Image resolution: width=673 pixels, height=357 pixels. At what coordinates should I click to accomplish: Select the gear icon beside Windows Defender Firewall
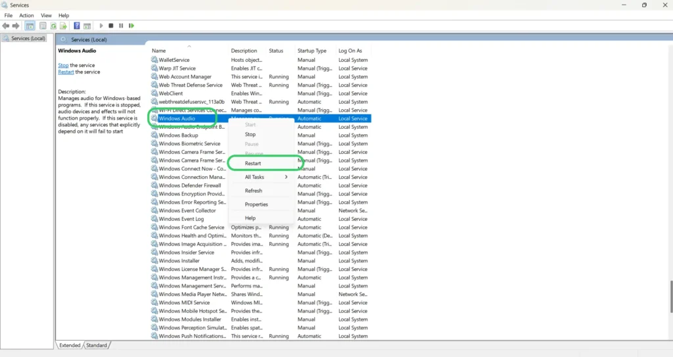[x=154, y=185]
